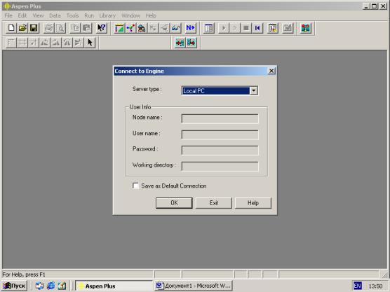Click OK in Connect to Engine dialog

(174, 203)
